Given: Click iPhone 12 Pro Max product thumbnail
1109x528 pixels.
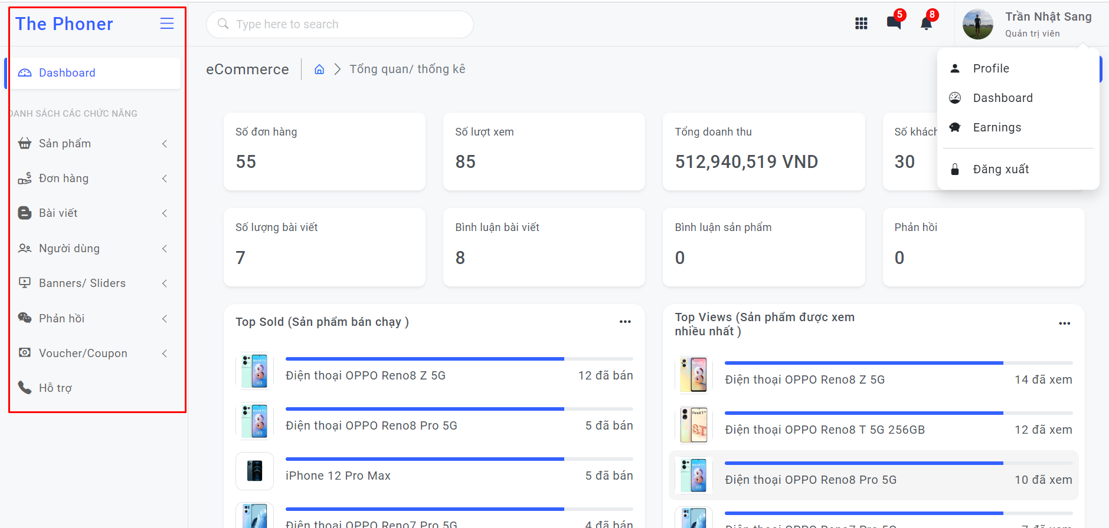Looking at the screenshot, I should pos(254,471).
